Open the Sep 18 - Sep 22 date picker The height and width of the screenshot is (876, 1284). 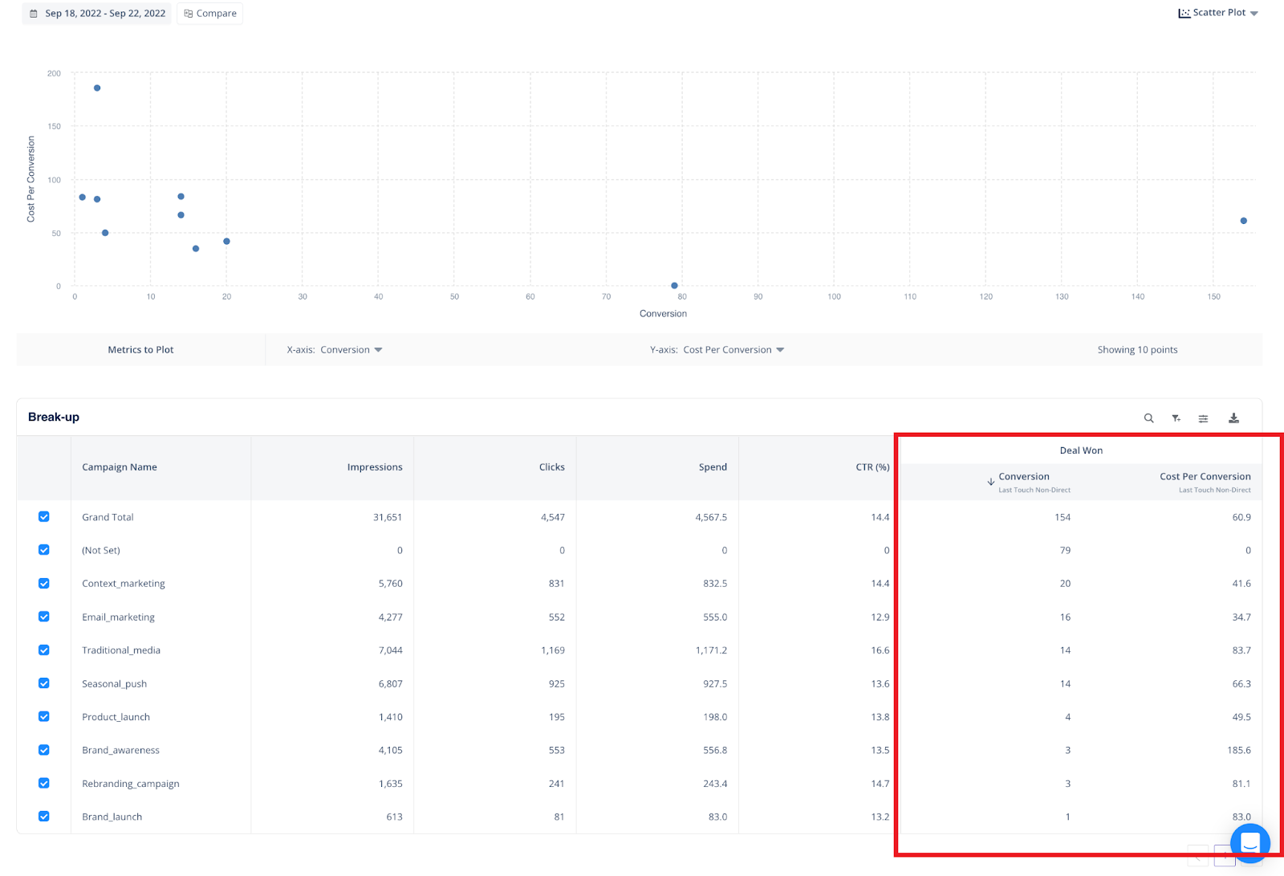point(97,14)
